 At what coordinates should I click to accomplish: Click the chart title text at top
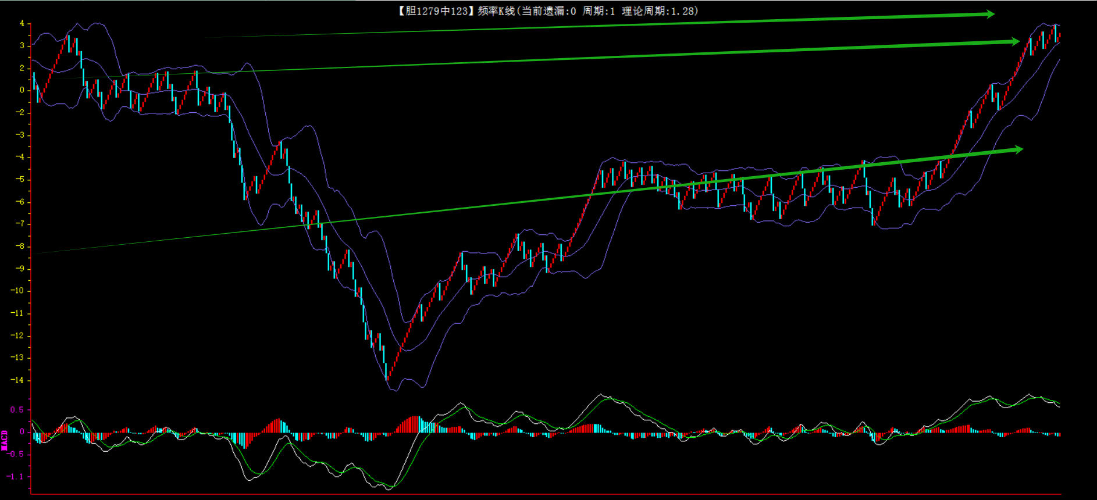pos(547,11)
